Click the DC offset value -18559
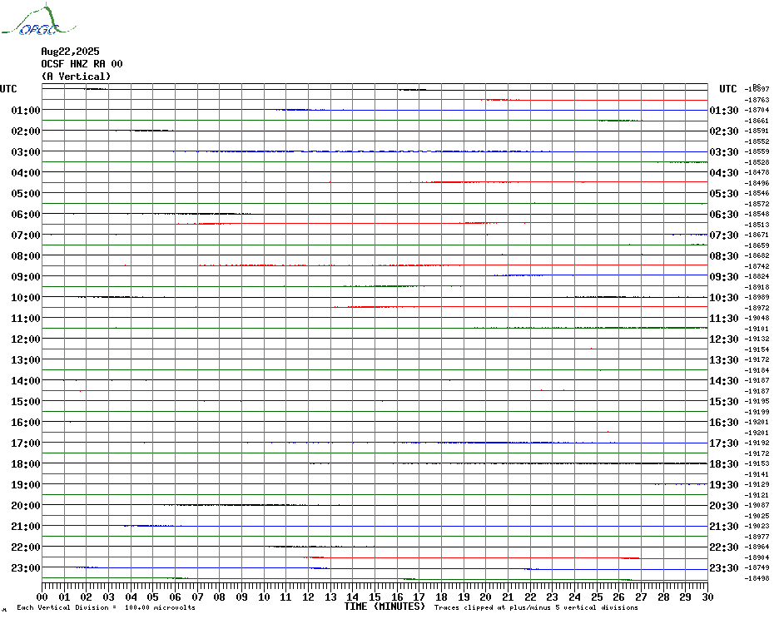This screenshot has width=774, height=619. click(x=757, y=151)
